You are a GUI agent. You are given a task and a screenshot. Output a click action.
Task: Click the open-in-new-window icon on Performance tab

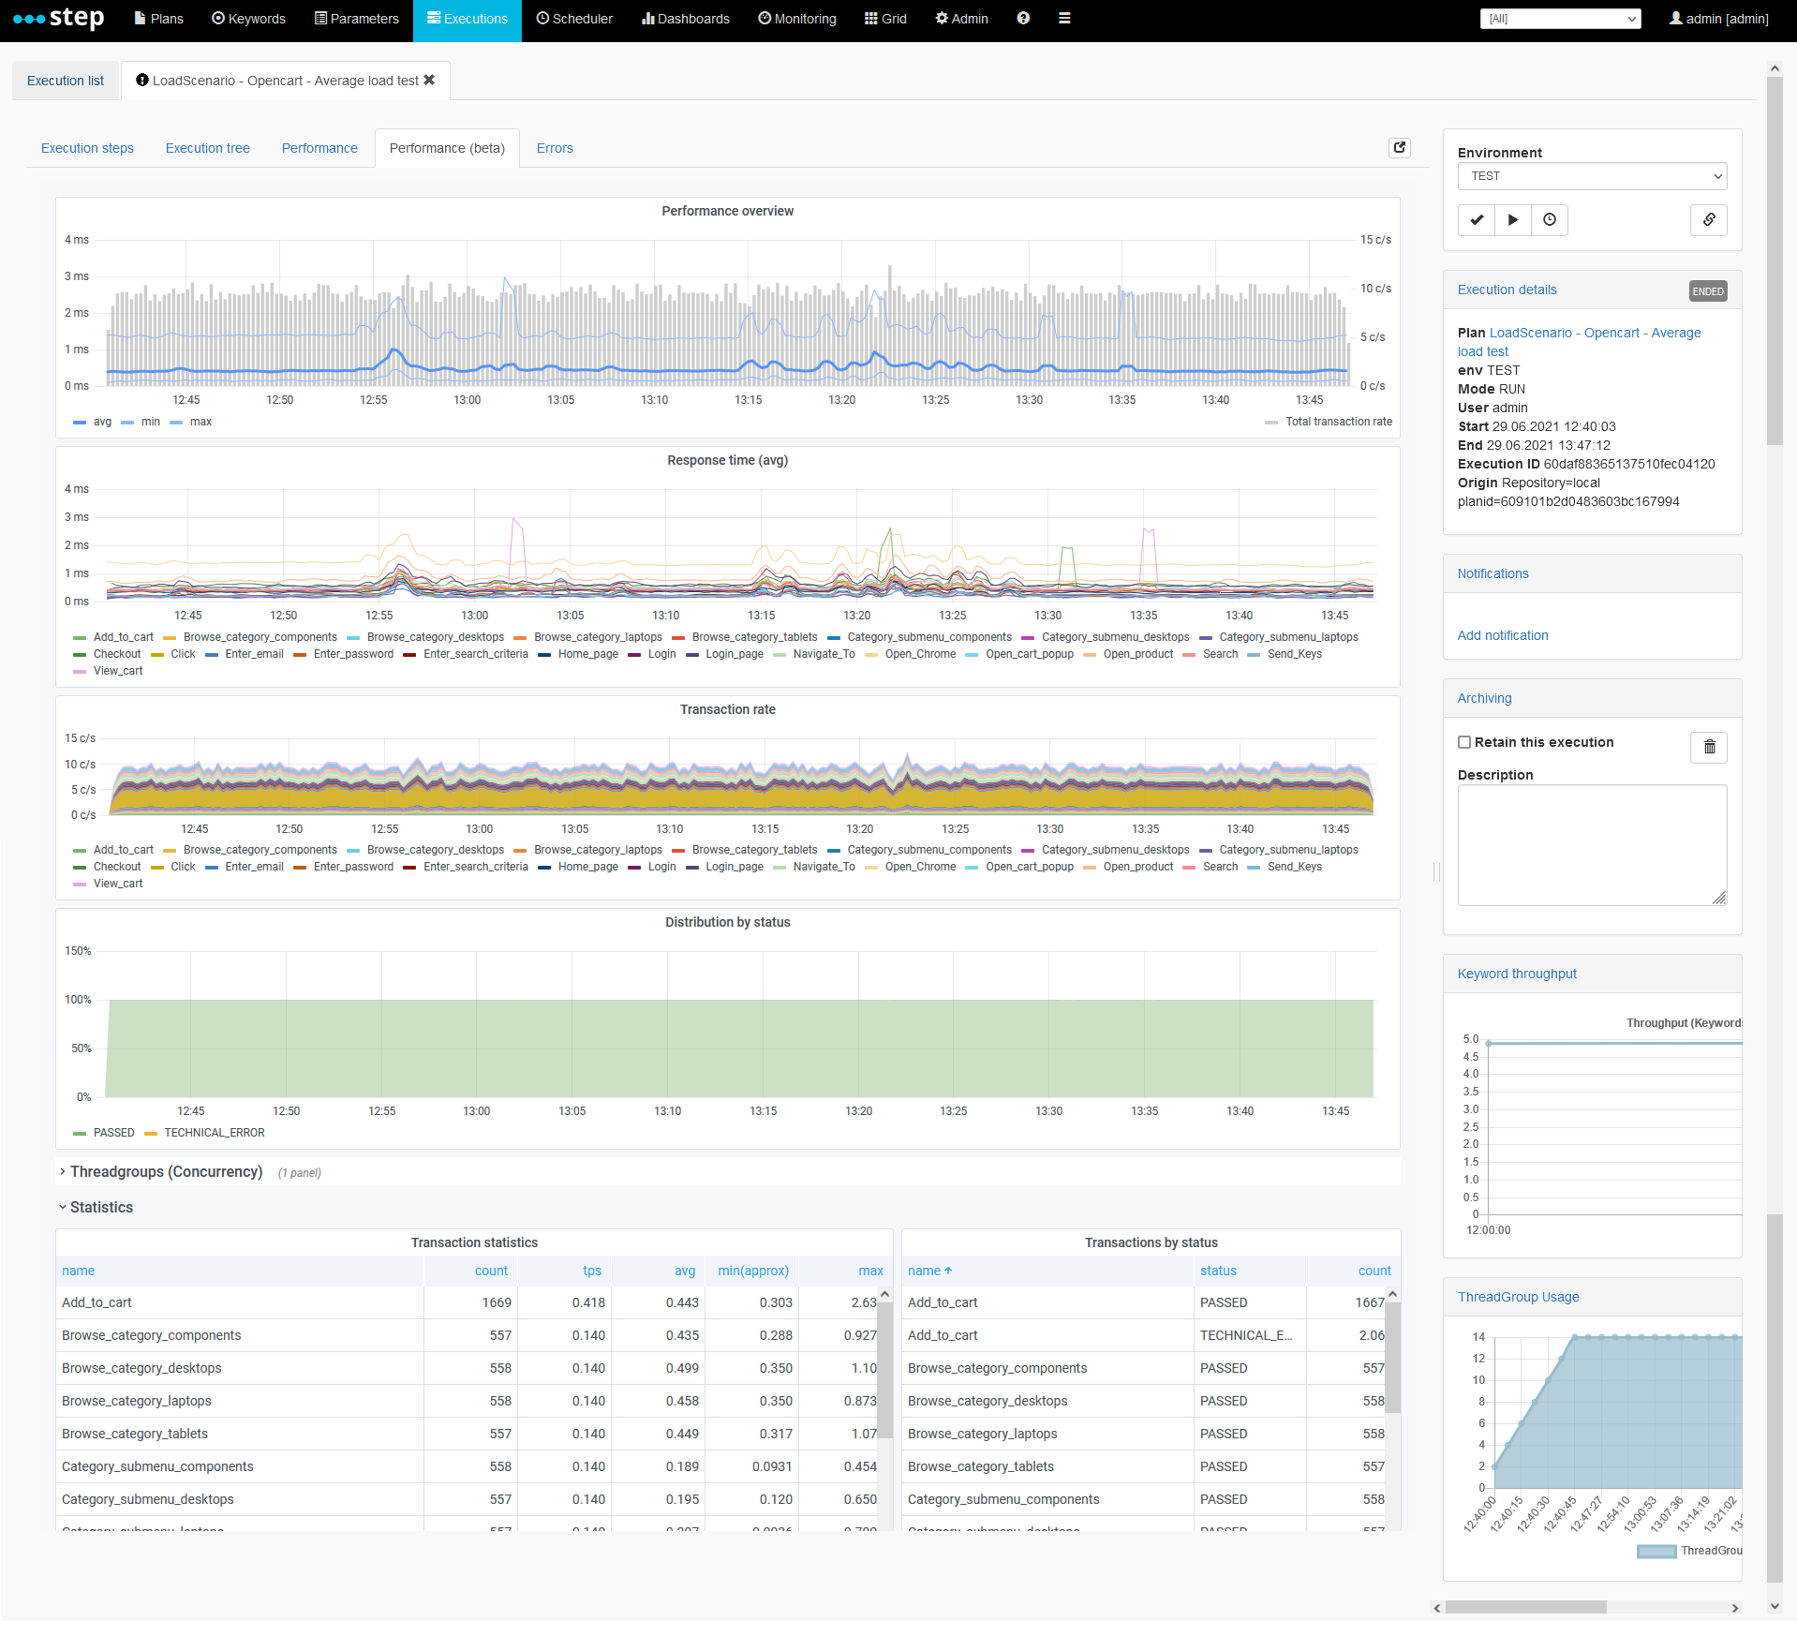point(1400,147)
